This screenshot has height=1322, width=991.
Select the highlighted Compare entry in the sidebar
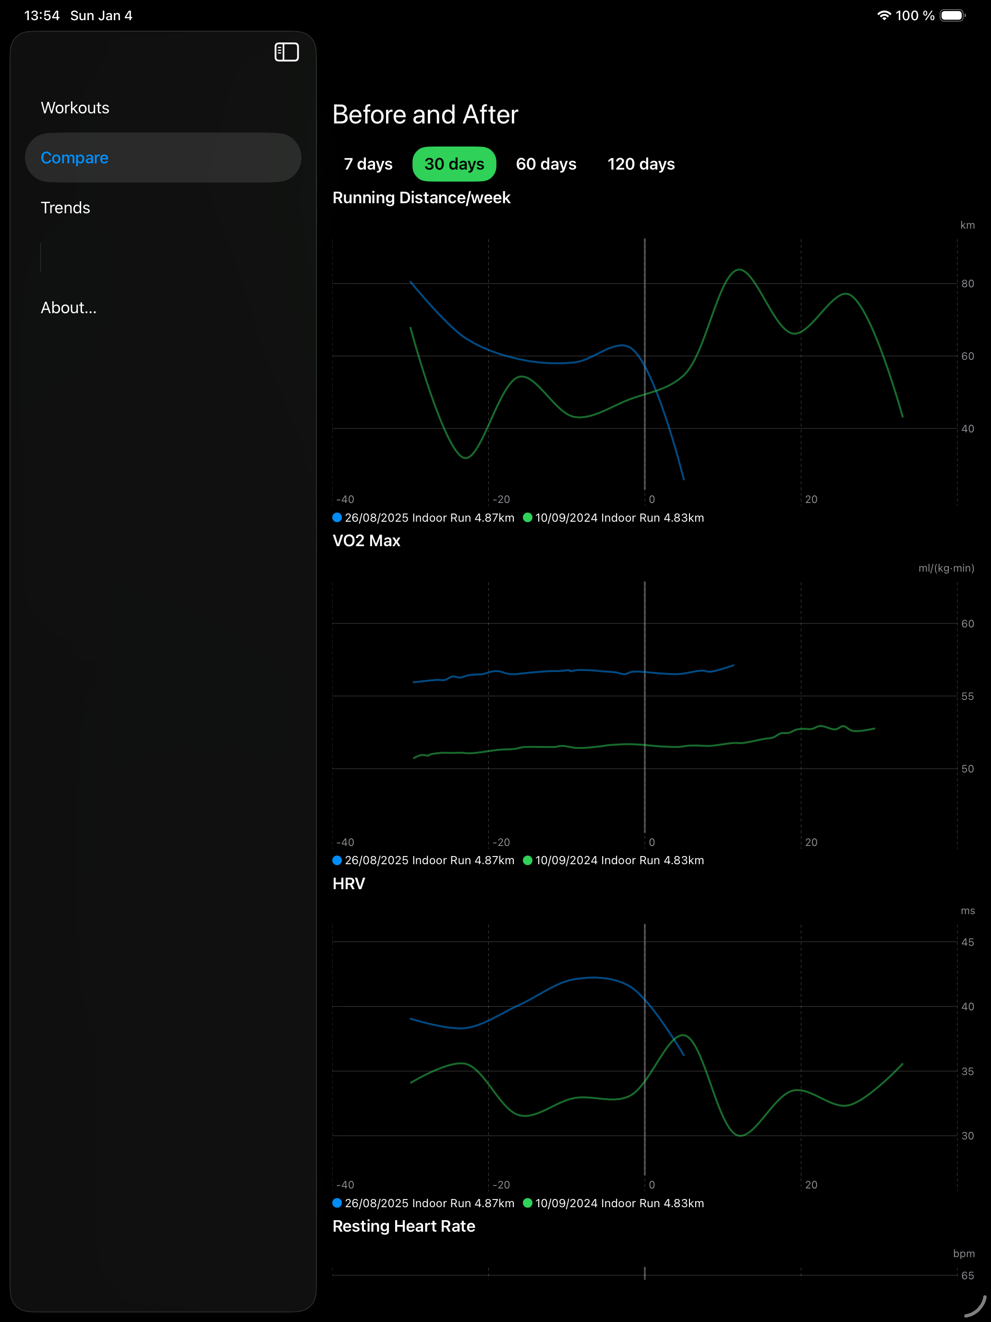pos(75,157)
